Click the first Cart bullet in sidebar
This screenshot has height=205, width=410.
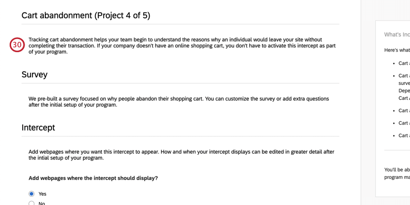coord(404,63)
